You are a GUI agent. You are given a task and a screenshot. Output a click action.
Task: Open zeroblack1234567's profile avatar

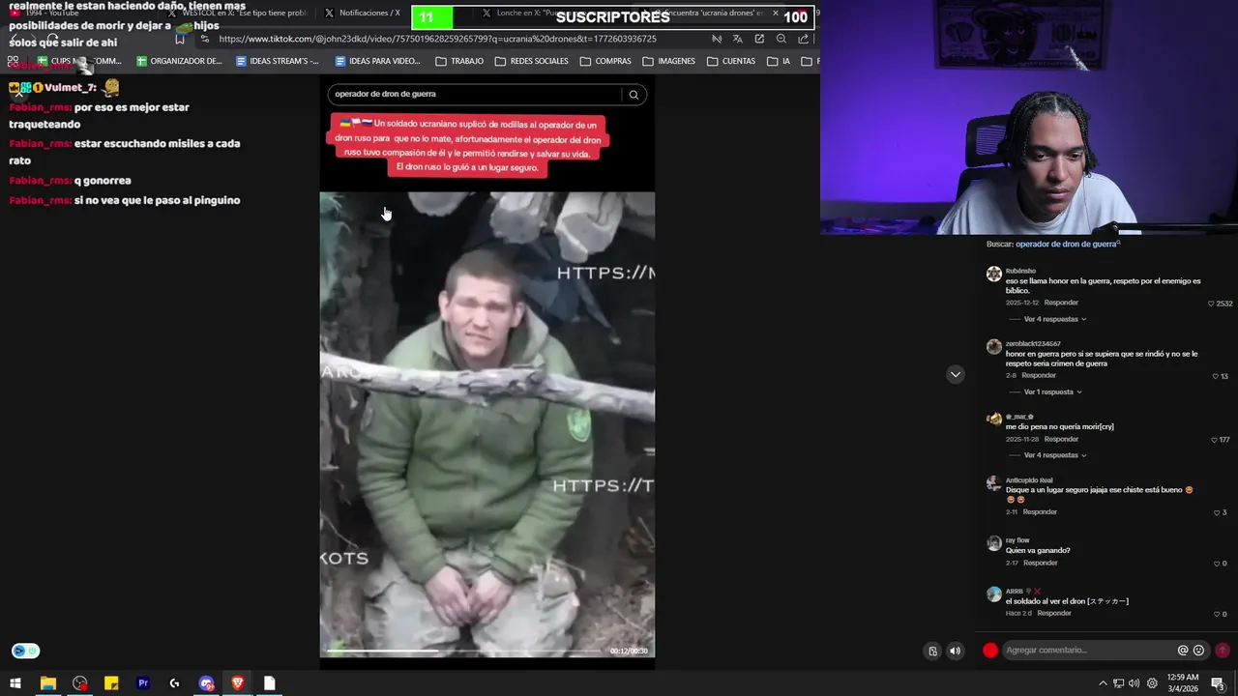pos(993,346)
